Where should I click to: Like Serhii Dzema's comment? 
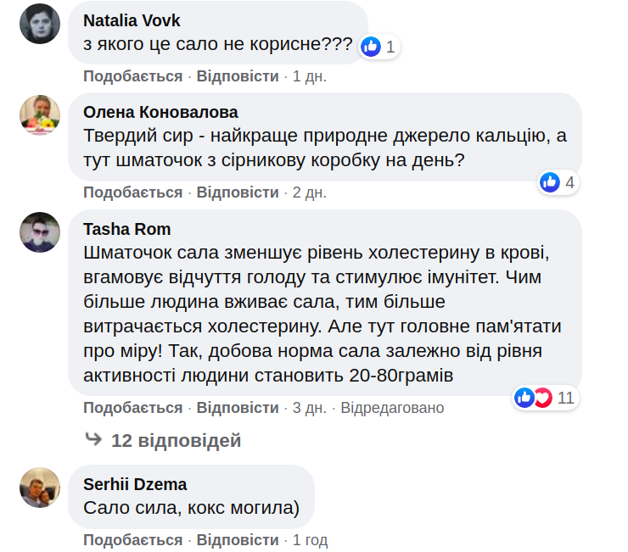(133, 540)
